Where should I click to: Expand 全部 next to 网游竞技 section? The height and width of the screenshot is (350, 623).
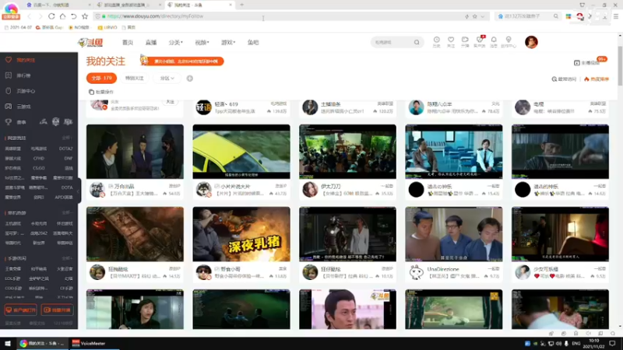66,138
